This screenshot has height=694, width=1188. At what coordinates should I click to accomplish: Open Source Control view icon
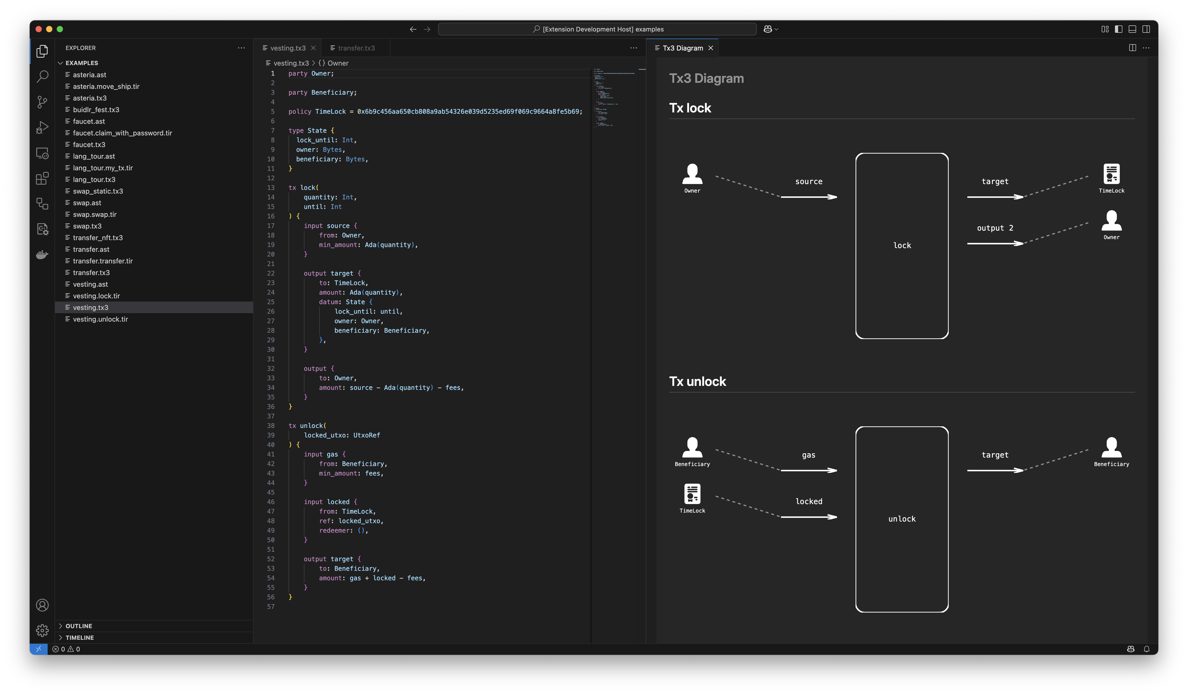42,102
